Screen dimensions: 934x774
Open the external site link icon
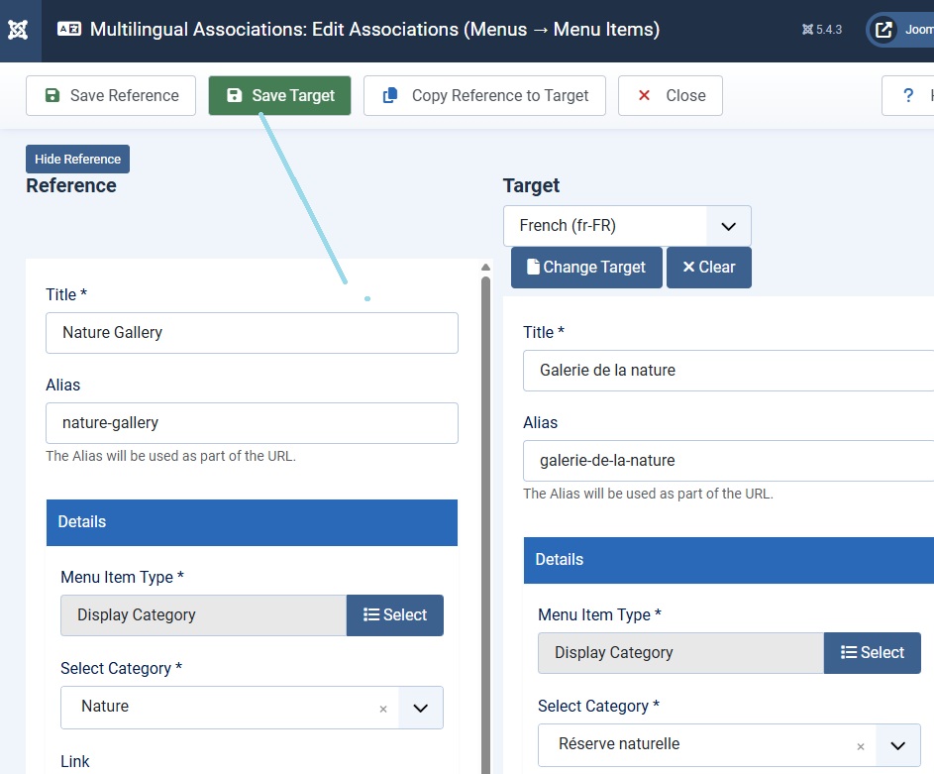click(883, 30)
